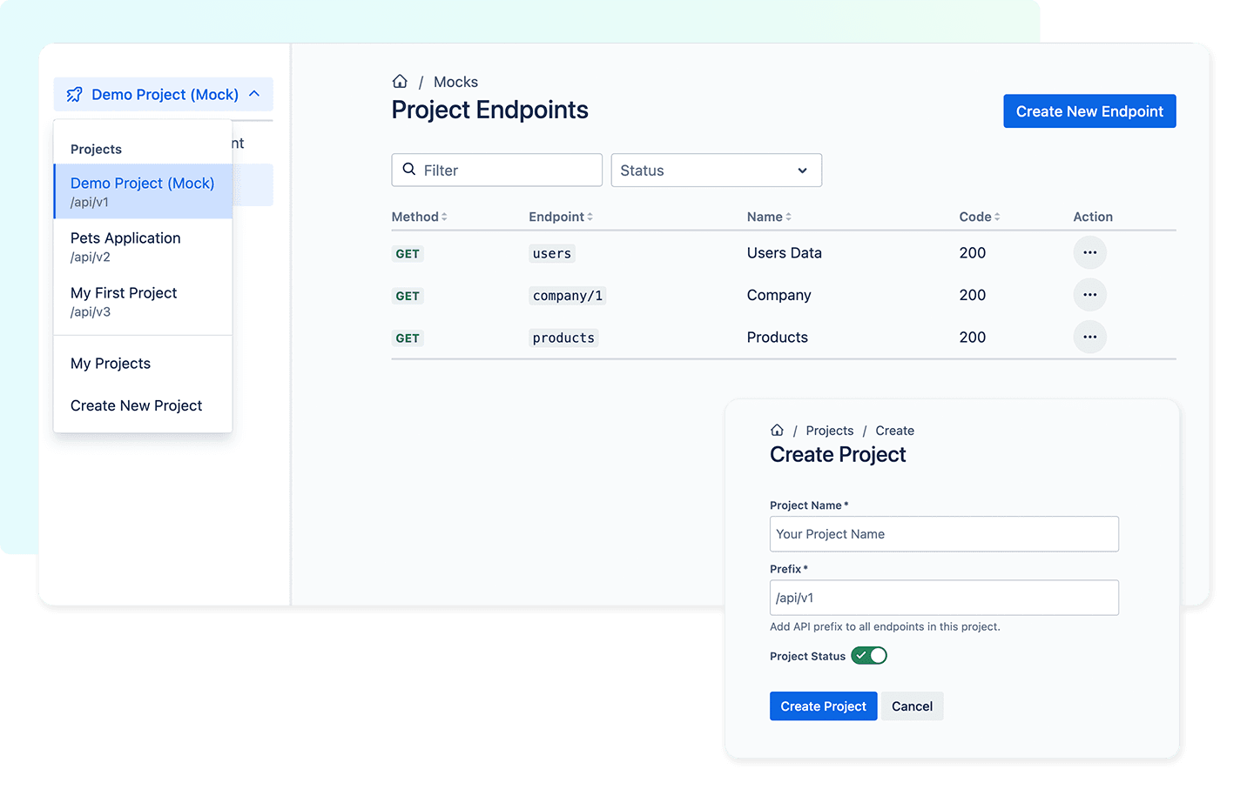The width and height of the screenshot is (1247, 796).
Task: Click the home icon beside Mocks breadcrumb
Action: click(x=400, y=81)
